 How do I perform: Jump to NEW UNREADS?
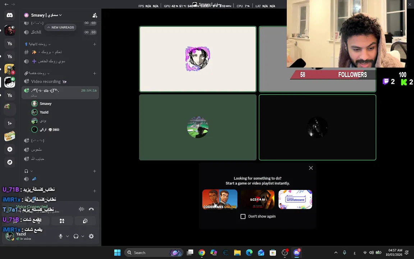[x=60, y=27]
